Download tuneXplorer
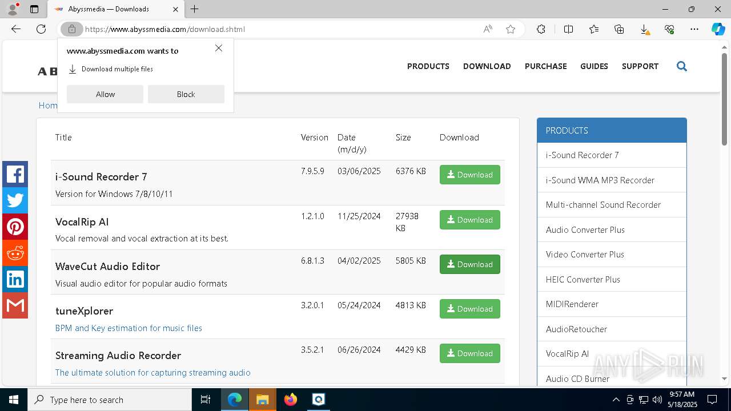 point(470,309)
